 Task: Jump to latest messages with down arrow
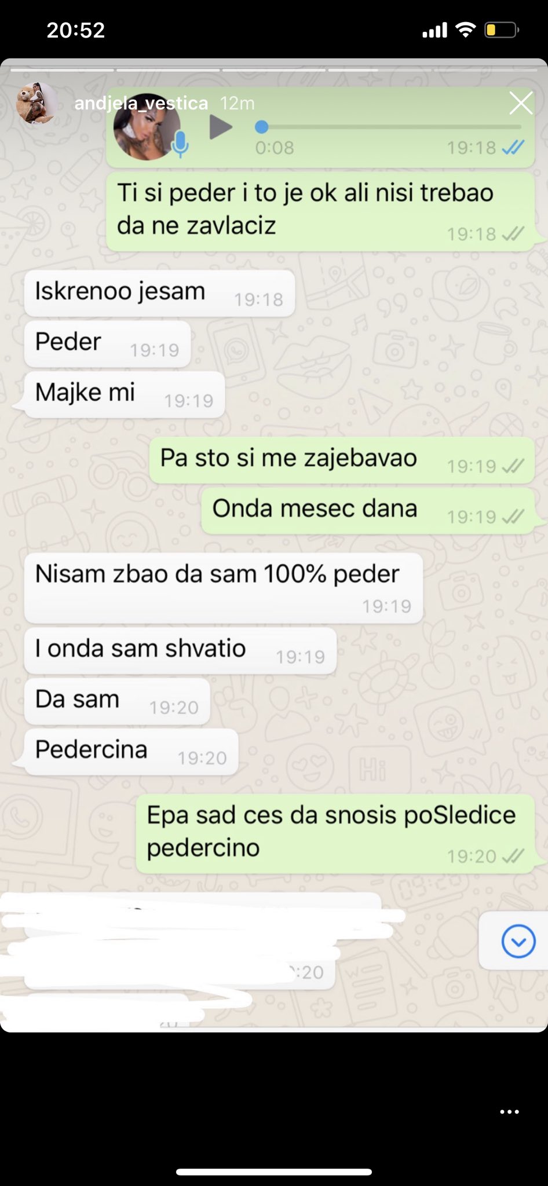[x=518, y=941]
